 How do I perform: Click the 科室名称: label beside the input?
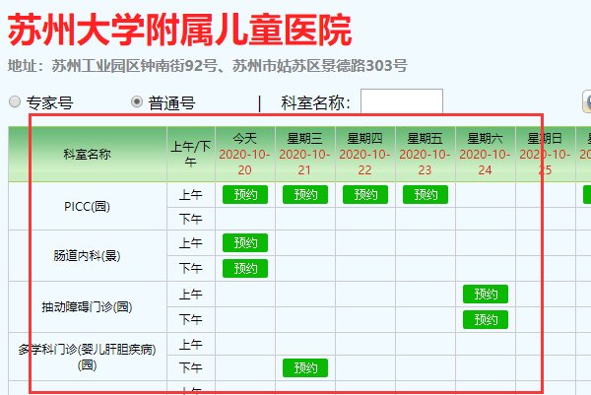pos(315,102)
